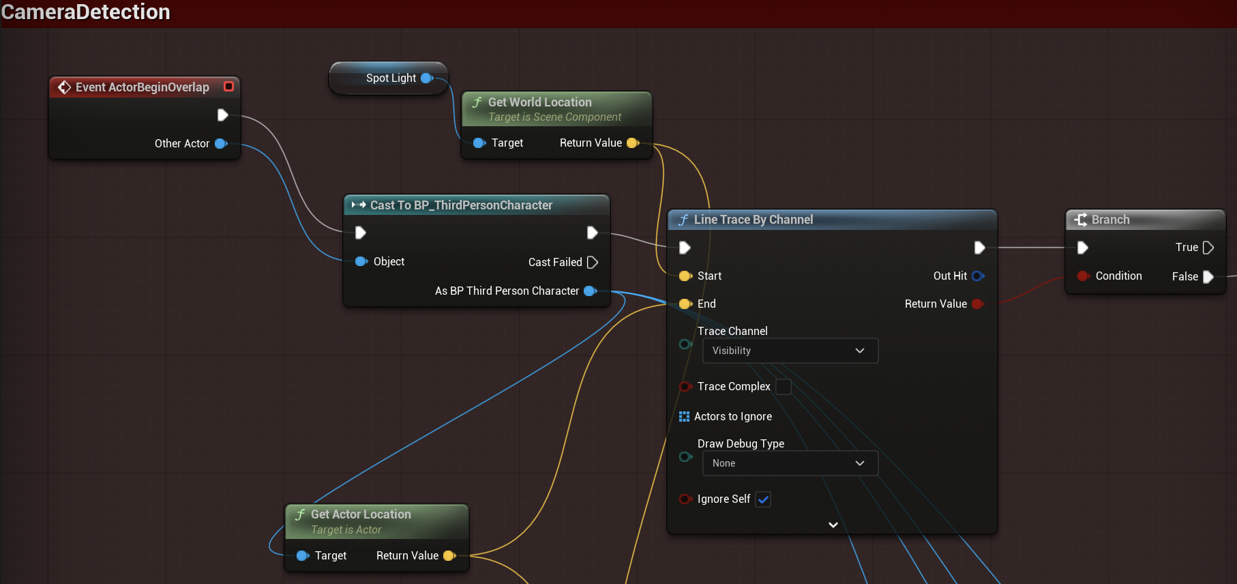
Task: Click the exec input pin on Line Trace By Channel
Action: click(685, 248)
